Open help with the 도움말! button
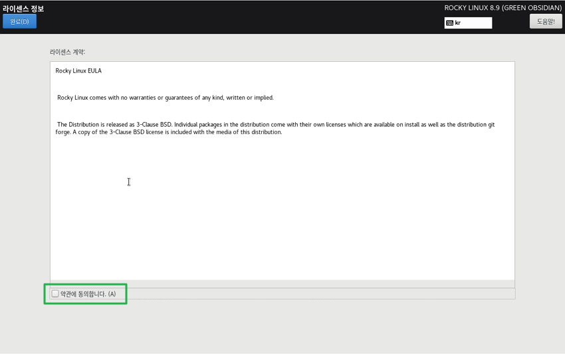 tap(546, 21)
